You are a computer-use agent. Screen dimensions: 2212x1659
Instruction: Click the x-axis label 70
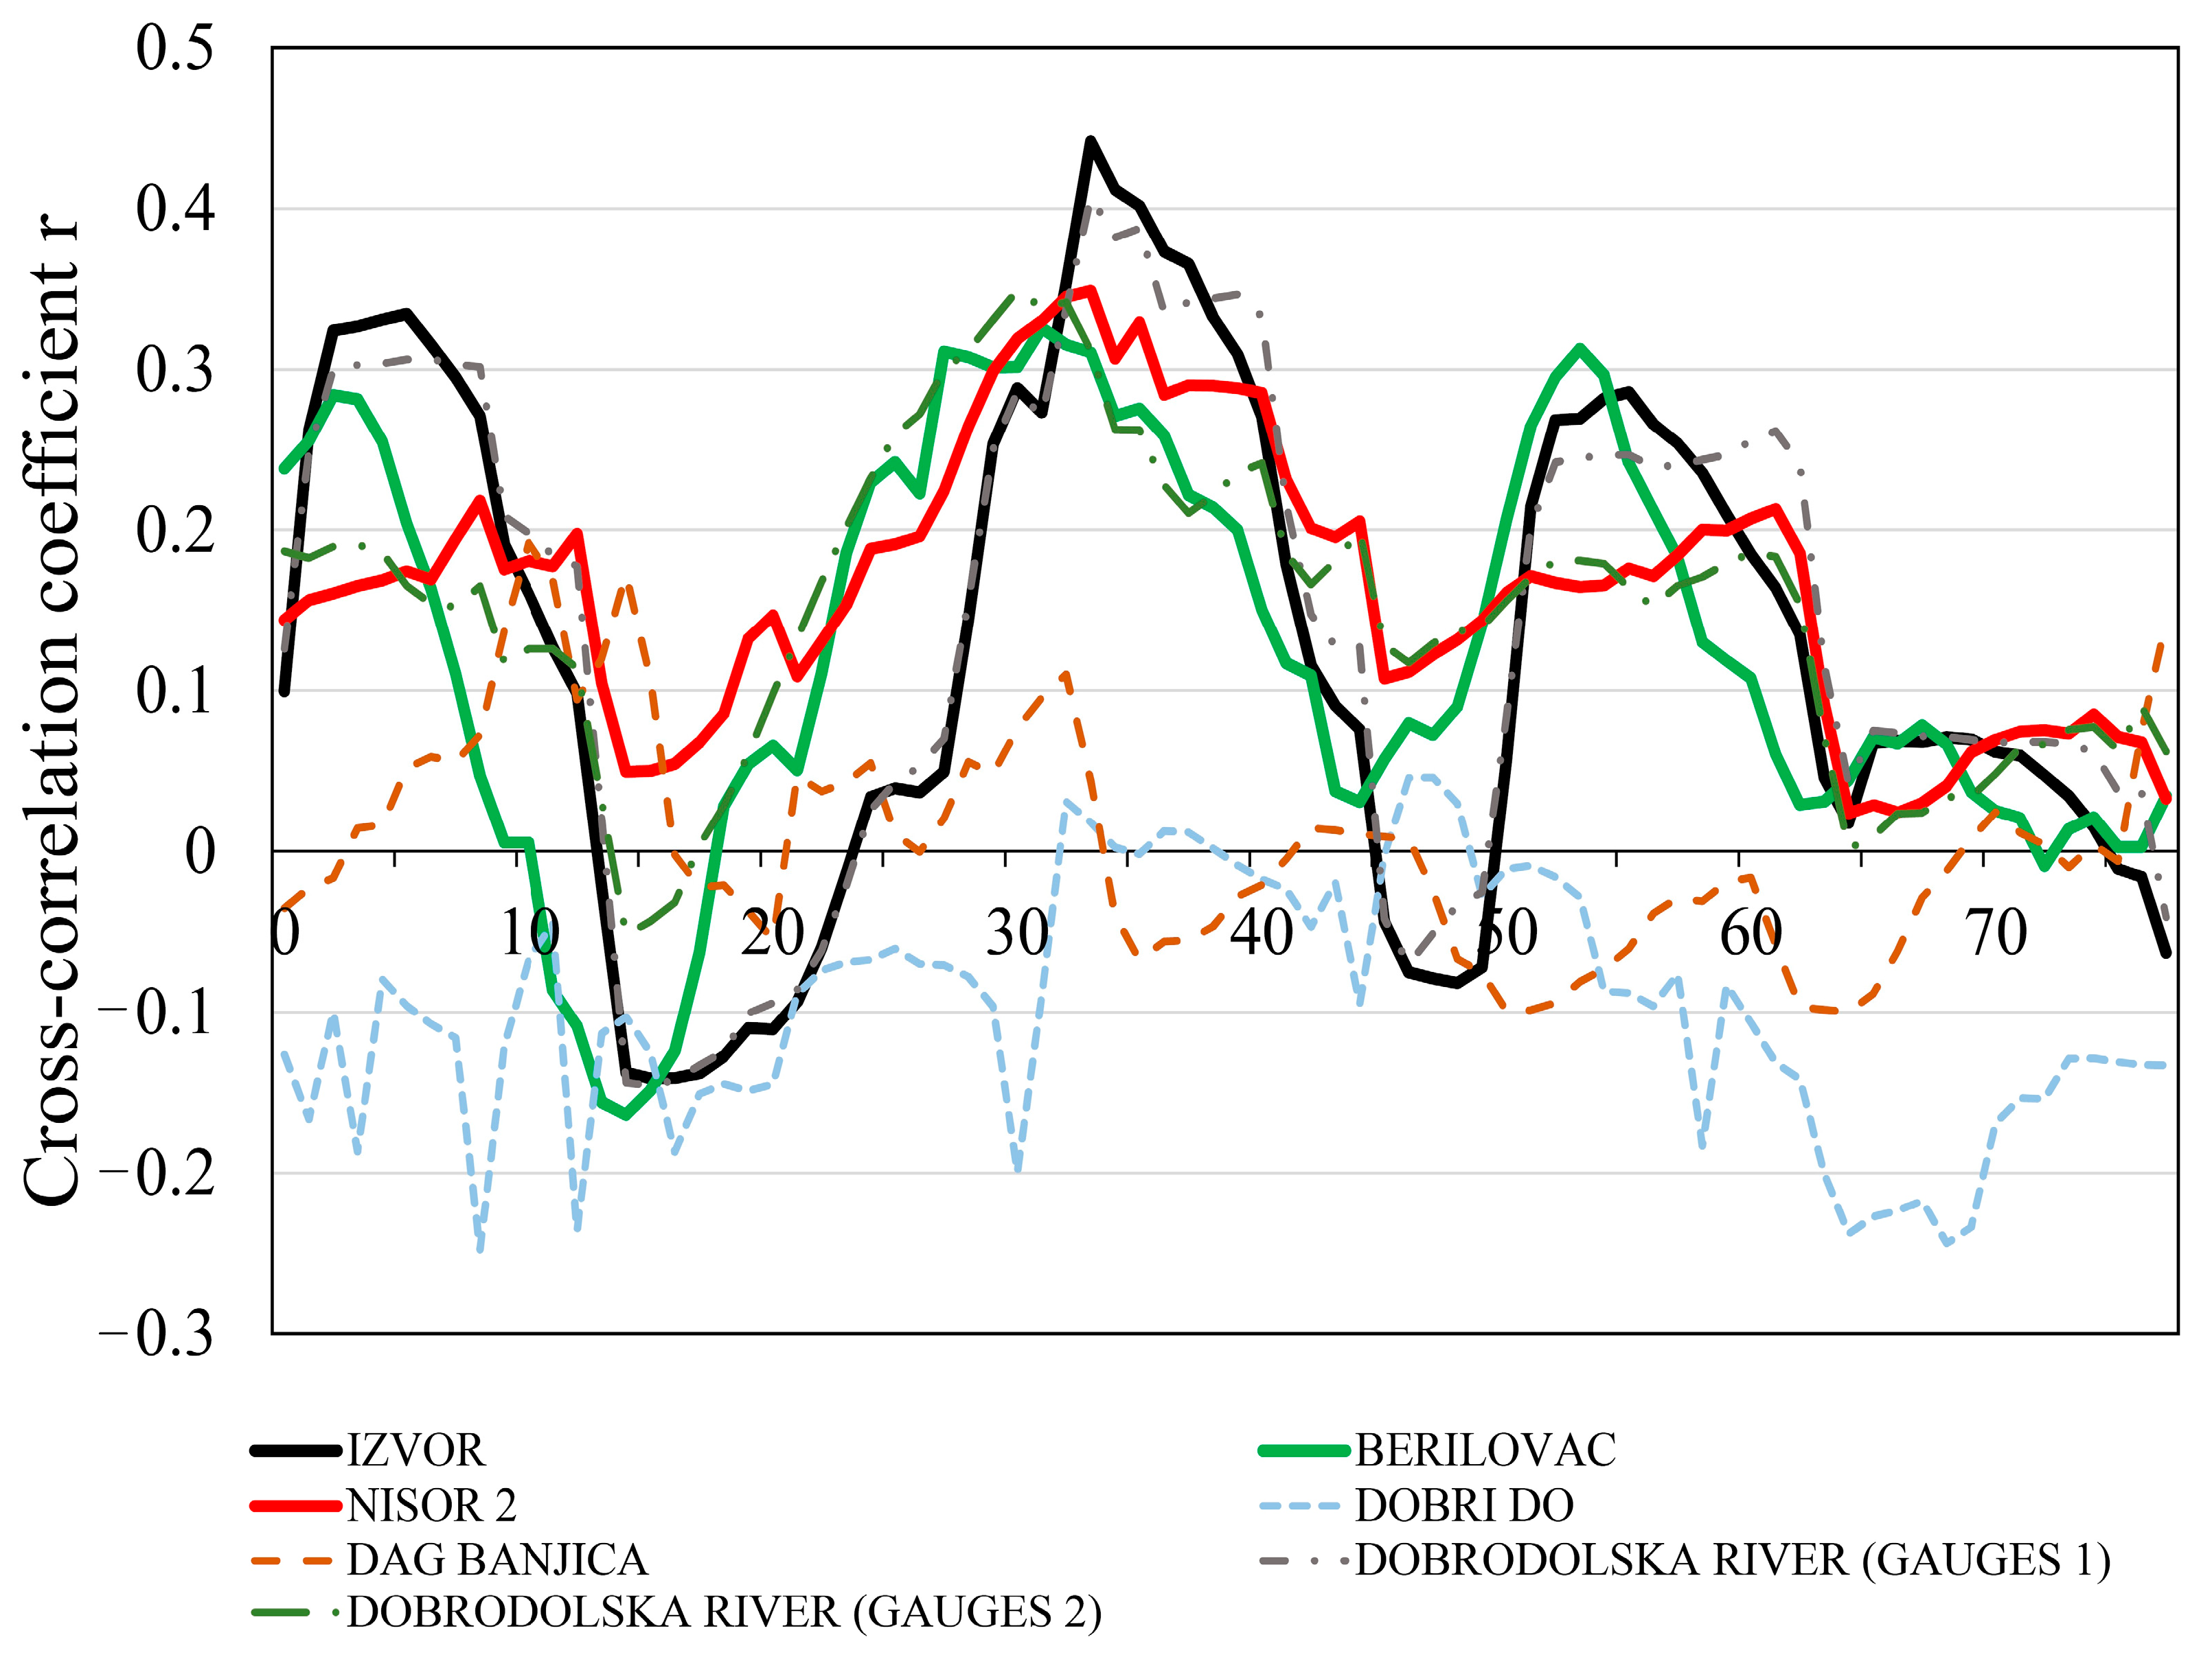pyautogui.click(x=1996, y=932)
